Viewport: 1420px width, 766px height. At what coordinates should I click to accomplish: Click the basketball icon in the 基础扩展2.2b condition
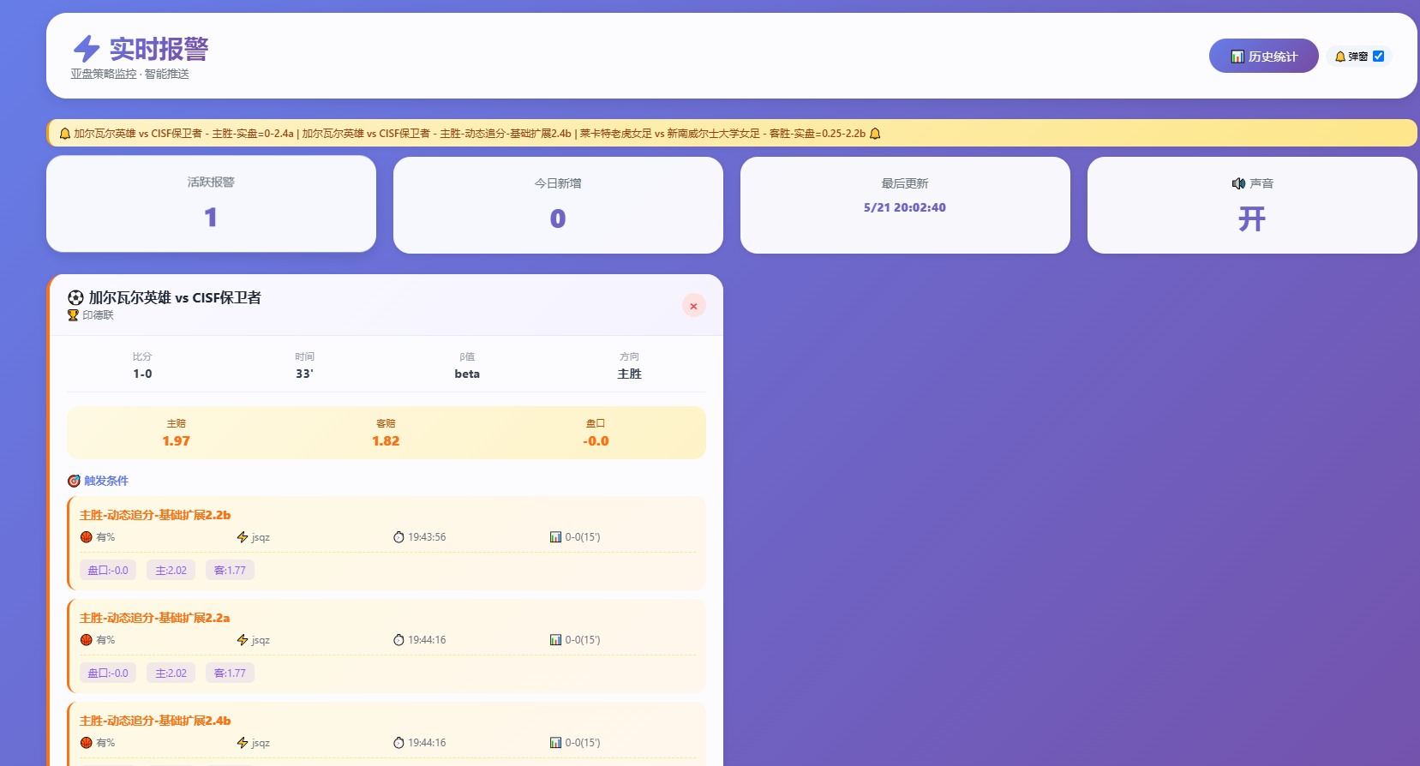point(87,537)
